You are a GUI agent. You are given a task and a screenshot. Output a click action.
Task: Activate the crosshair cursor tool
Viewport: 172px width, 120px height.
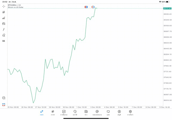[x=3, y=6]
